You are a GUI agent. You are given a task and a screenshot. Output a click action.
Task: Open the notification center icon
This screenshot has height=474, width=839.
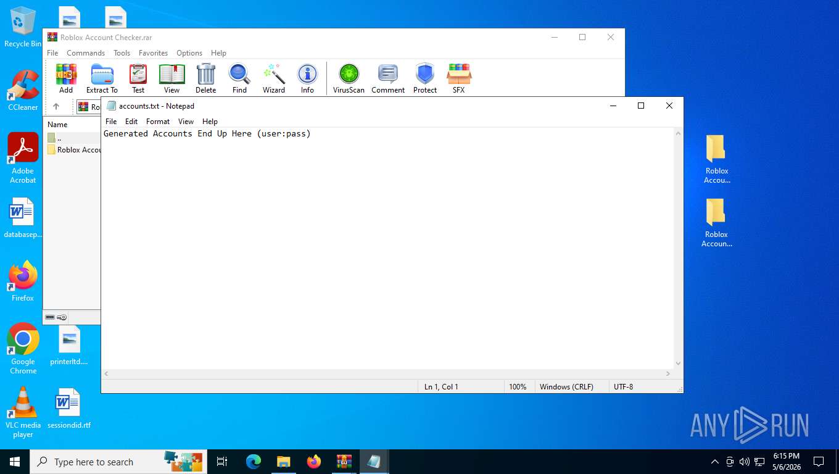point(819,462)
